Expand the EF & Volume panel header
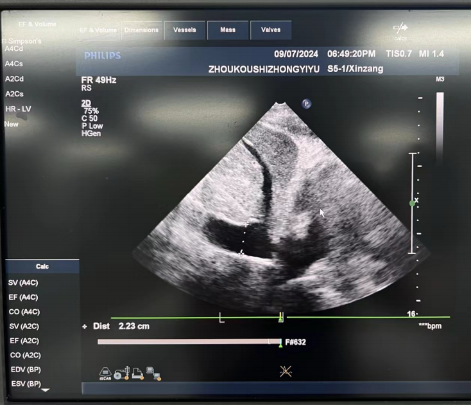Screen dimensions: 471x405 point(37,24)
